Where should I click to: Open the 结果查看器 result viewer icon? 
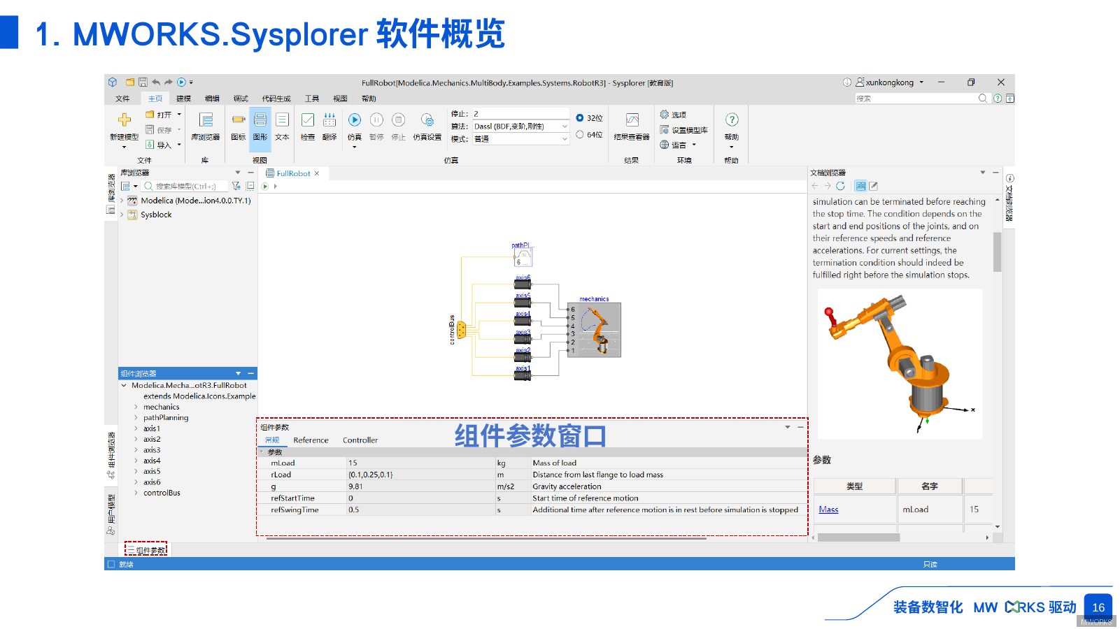coord(632,126)
